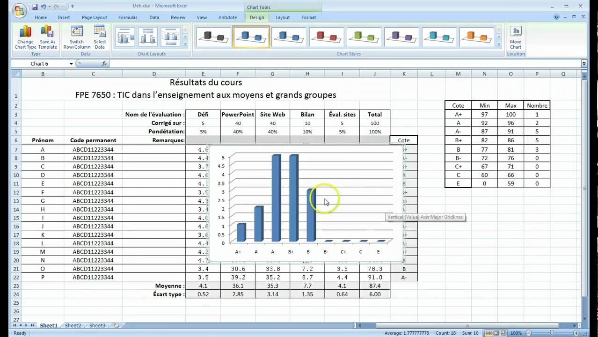Click the 'Code permanent' header cell
The image size is (598, 337).
coord(93,140)
